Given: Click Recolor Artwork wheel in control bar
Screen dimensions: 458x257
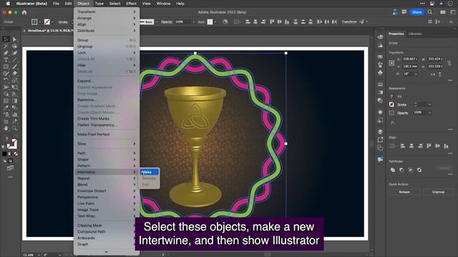Looking at the screenshot, I should click(x=225, y=22).
